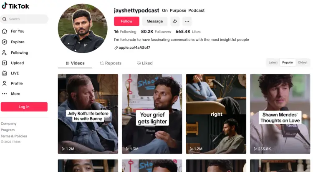Open the video captioned 'right'
Viewport: 313px width, 172px height.
pyautogui.click(x=216, y=114)
